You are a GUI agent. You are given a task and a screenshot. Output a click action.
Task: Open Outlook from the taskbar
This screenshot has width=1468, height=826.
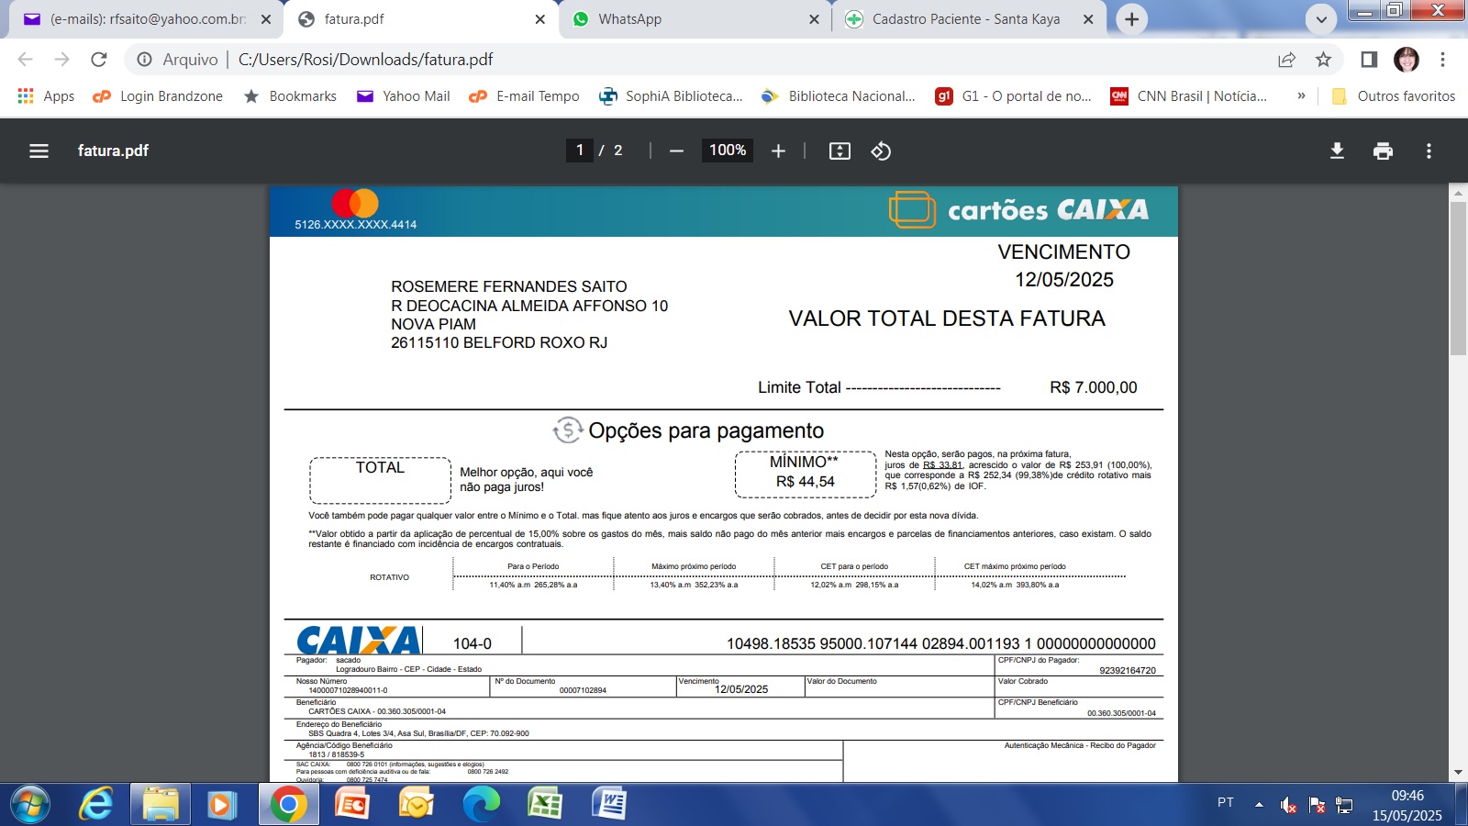click(x=417, y=805)
